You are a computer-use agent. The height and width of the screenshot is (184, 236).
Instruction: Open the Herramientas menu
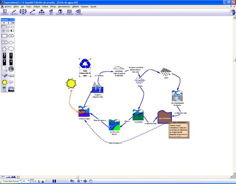(x=62, y=6)
